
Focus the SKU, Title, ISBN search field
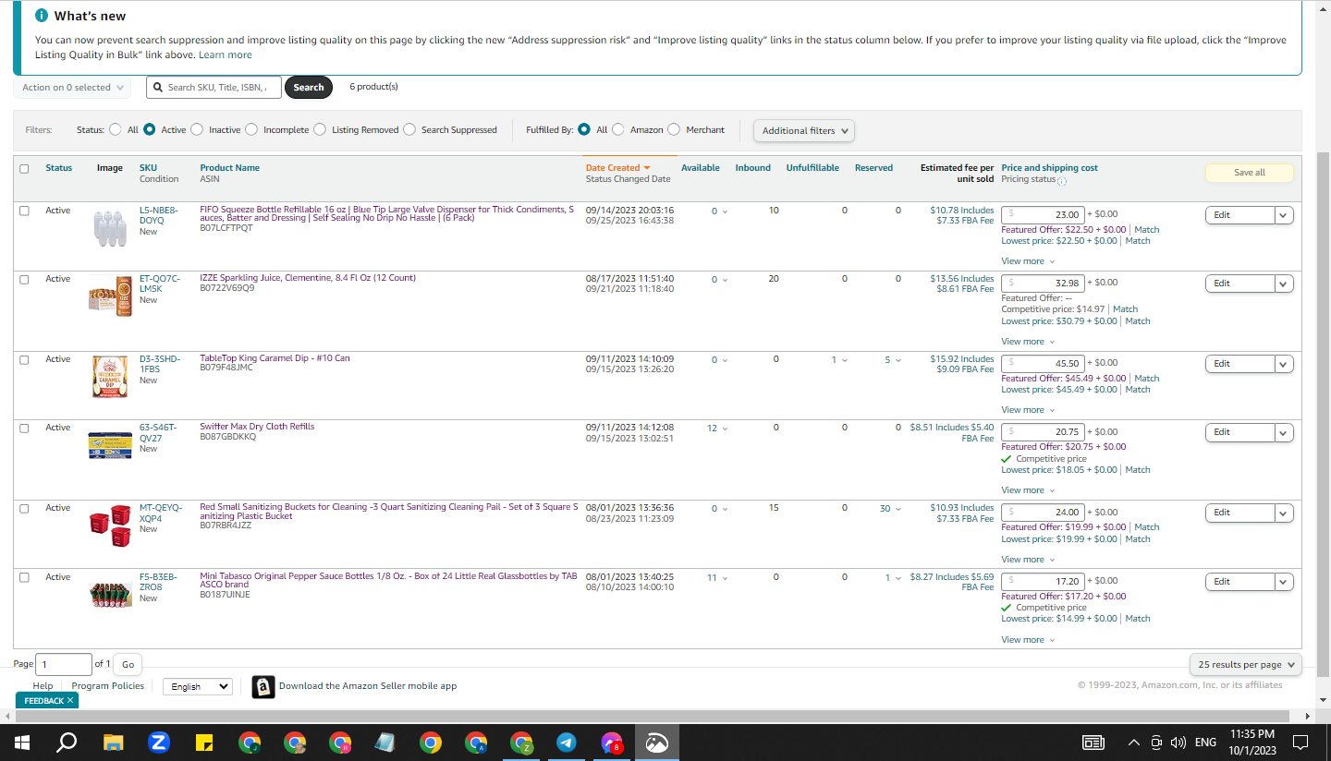pos(214,88)
